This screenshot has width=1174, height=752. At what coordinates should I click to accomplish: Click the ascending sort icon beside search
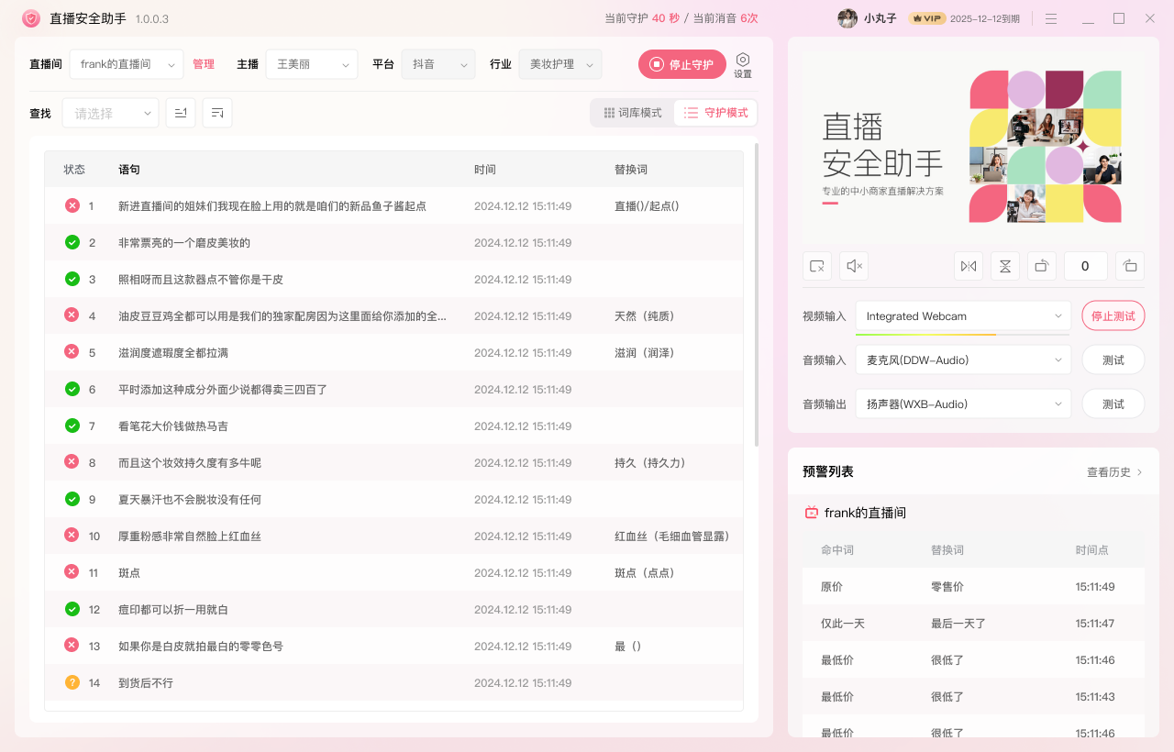pyautogui.click(x=181, y=113)
